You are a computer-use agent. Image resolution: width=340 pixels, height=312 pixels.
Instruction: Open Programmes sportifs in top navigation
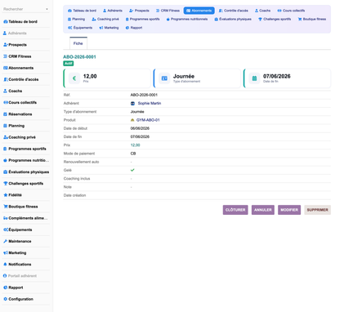142,19
